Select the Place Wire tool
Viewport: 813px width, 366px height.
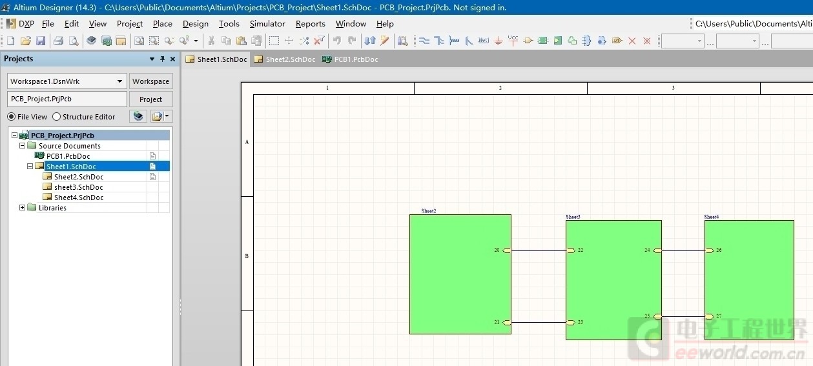[424, 41]
